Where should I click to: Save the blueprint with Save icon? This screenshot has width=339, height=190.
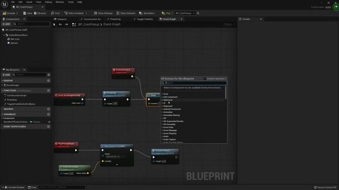[x=25, y=13]
